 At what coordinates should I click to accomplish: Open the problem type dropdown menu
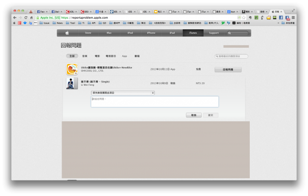click(x=123, y=92)
